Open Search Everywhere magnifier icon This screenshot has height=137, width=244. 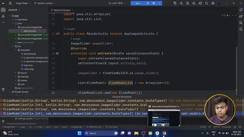point(207,3)
